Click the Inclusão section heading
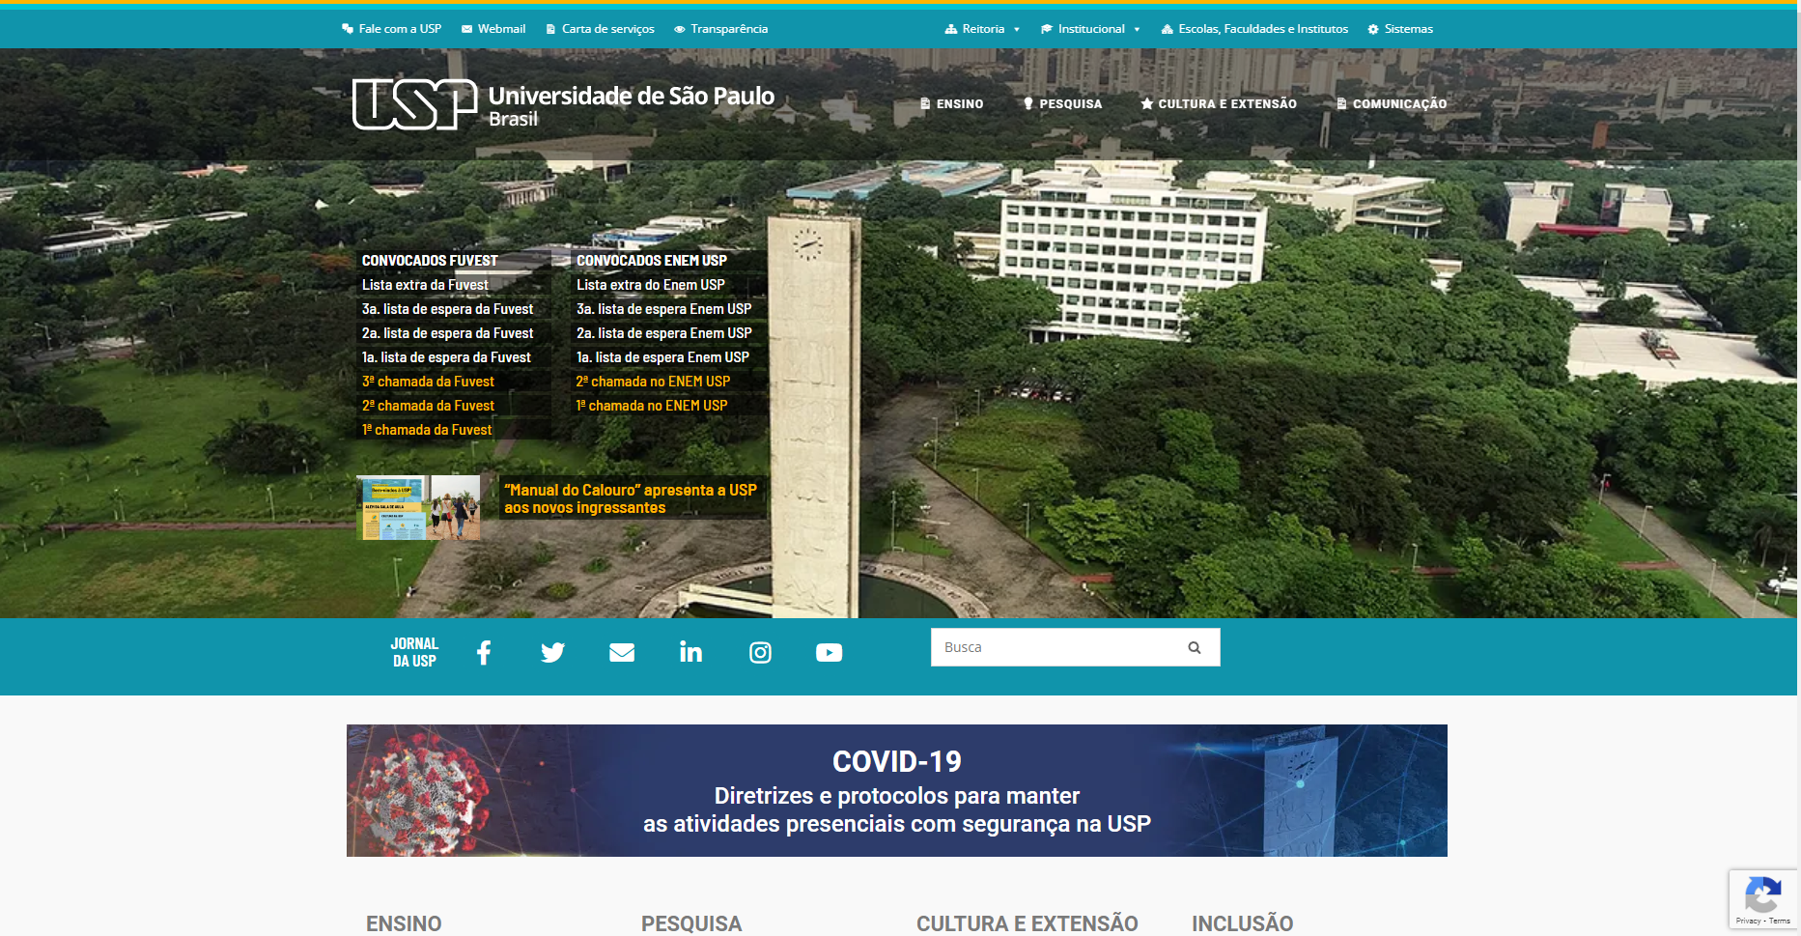The image size is (1801, 936). coord(1242,923)
